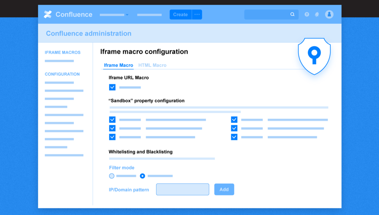Click the Confluence wordmark in header
This screenshot has height=215, width=379.
click(x=74, y=14)
